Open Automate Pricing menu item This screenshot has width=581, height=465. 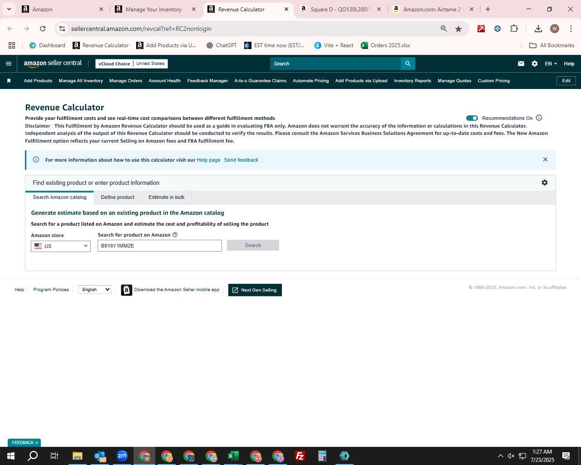tap(311, 81)
